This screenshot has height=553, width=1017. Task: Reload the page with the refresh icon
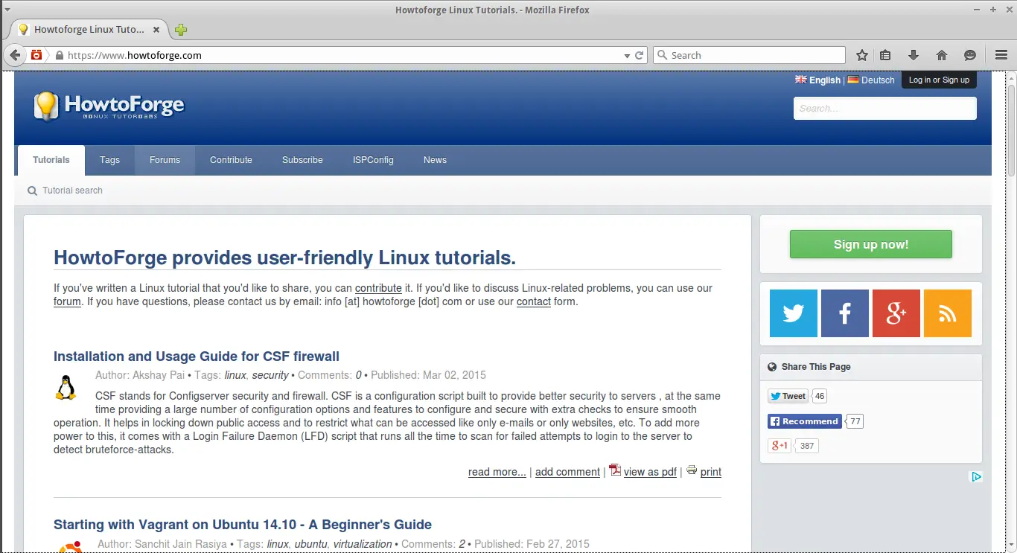(639, 55)
